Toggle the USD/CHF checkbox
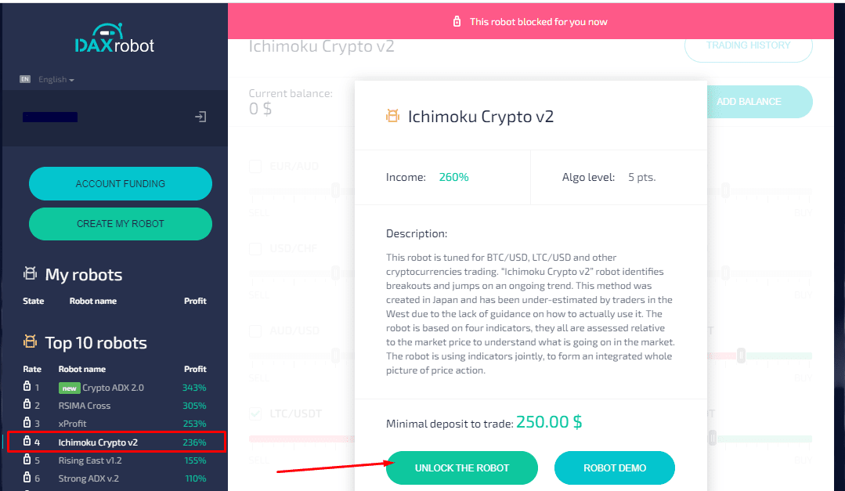845x491 pixels. pyautogui.click(x=255, y=248)
